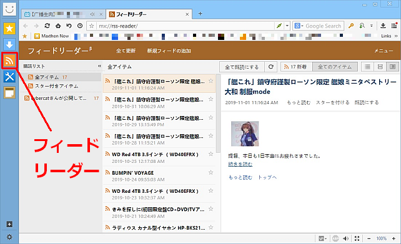Click 新規フィードの追加 to add feed

pyautogui.click(x=169, y=51)
